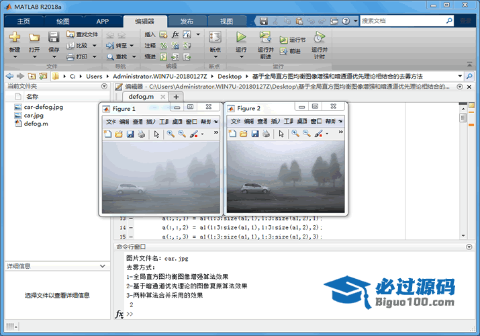Click the back arrow in address bar
Image resolution: width=480 pixels, height=336 pixels.
pos(10,76)
